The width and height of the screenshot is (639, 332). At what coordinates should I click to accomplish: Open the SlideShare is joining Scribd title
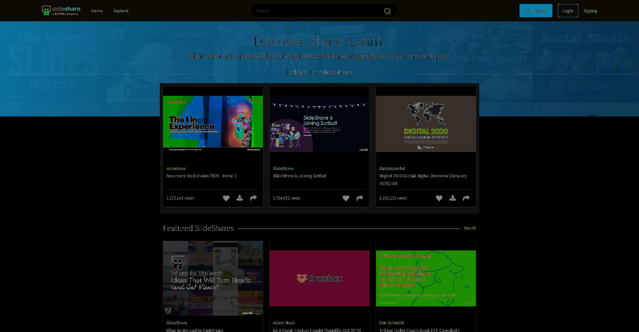pos(299,176)
